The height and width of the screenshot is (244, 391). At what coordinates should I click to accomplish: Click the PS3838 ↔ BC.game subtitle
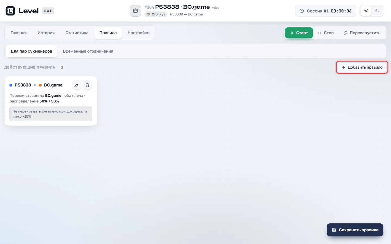[186, 14]
